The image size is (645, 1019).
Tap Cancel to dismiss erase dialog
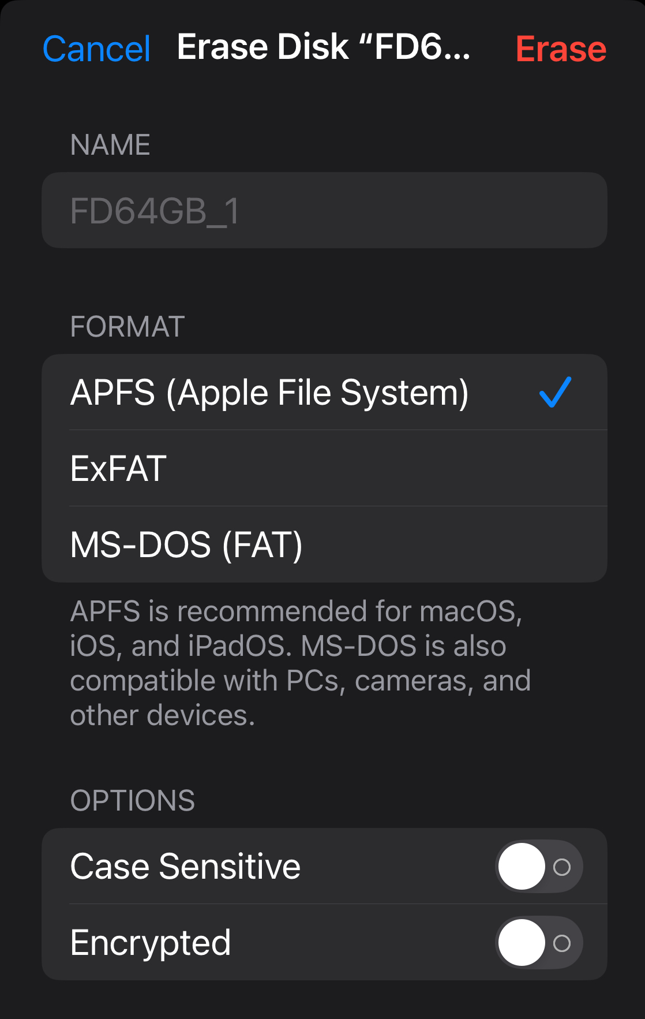coord(96,48)
